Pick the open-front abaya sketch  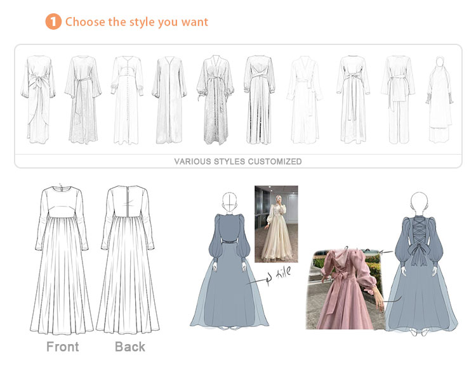pyautogui.click(x=169, y=99)
